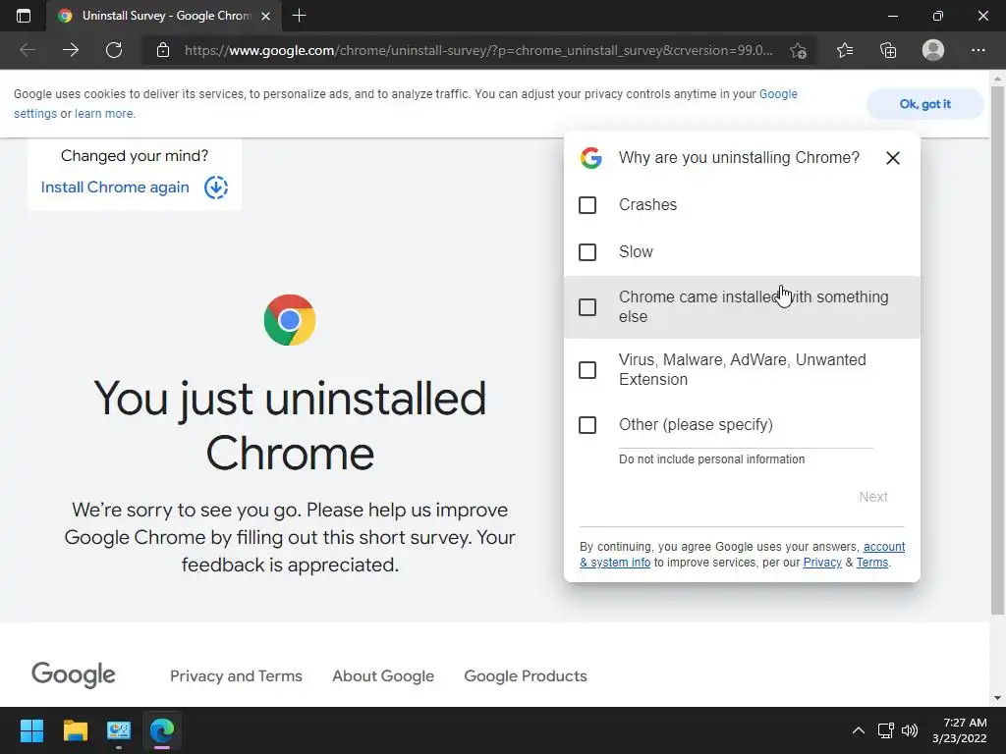The width and height of the screenshot is (1006, 754).
Task: Open the network status tray icon
Action: point(886,730)
